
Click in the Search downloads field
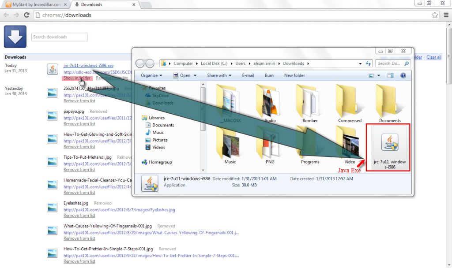click(60, 37)
